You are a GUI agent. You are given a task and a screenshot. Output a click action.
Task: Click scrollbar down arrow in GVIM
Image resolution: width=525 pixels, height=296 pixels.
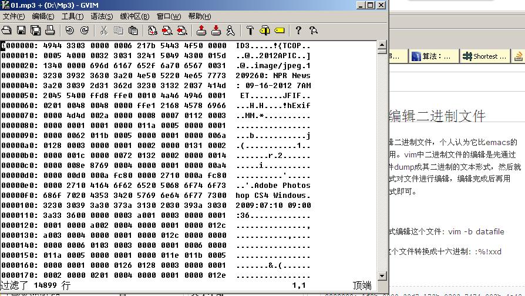pos(382,276)
